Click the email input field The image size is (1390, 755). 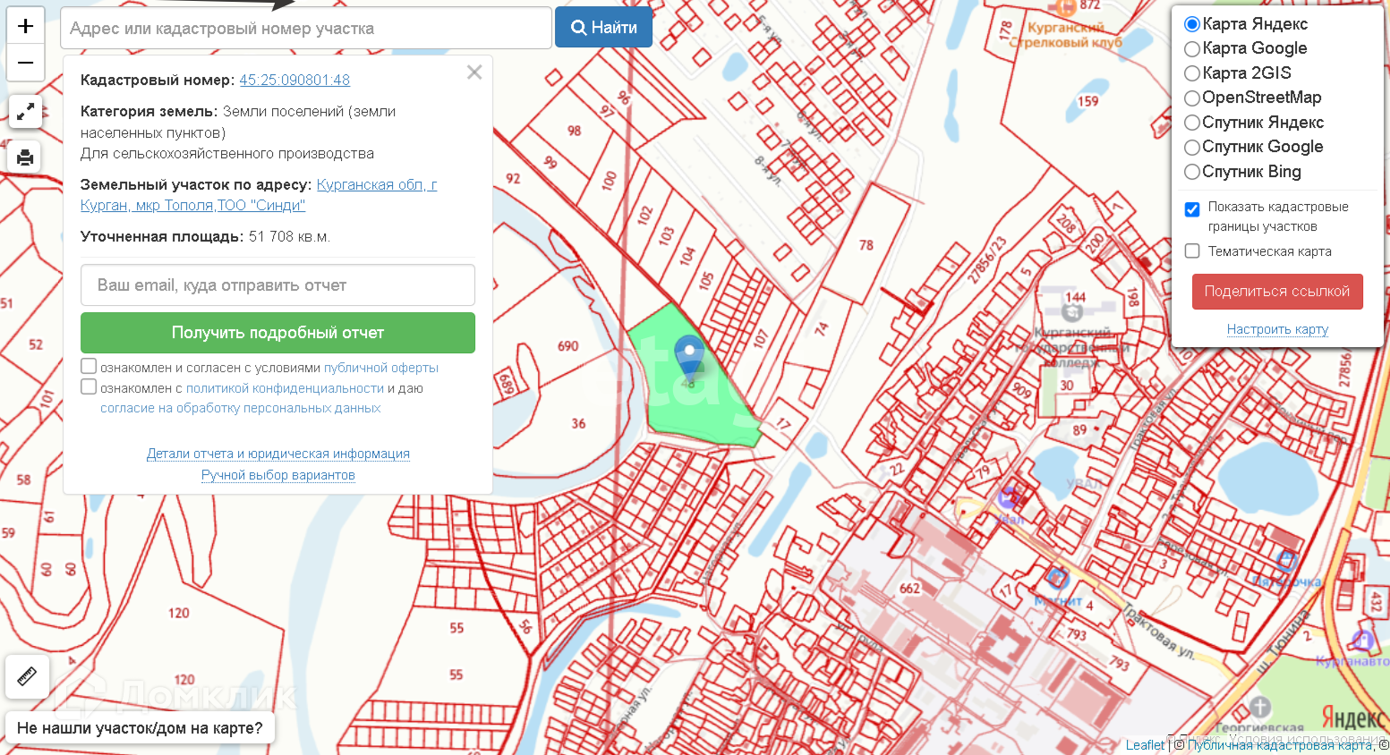click(x=277, y=285)
